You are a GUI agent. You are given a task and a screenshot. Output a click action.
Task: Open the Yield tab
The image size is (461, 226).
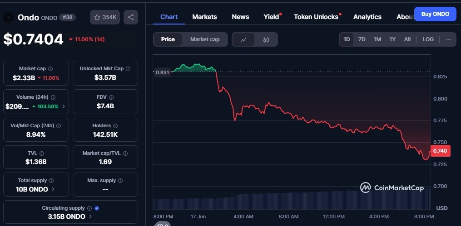pyautogui.click(x=271, y=17)
